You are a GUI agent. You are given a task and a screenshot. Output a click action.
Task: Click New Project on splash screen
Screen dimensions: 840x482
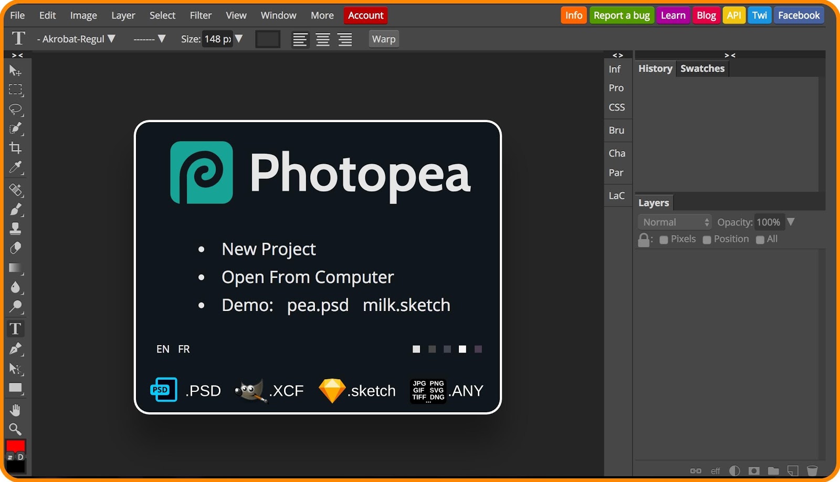[269, 249]
